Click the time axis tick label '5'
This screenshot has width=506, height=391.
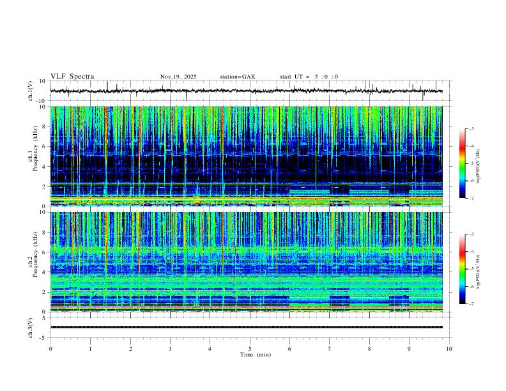pos(250,349)
